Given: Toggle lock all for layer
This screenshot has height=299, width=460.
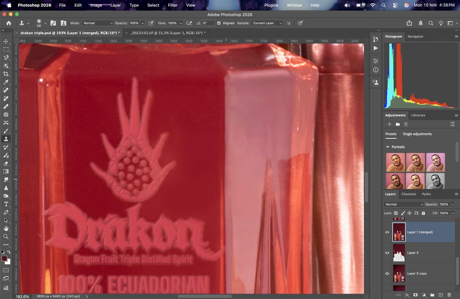Looking at the screenshot, I should [x=423, y=213].
